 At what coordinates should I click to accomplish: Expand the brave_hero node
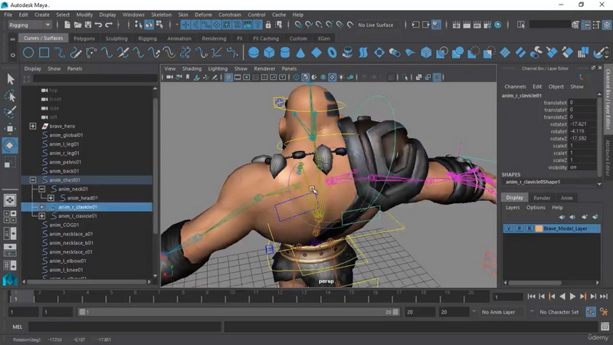pyautogui.click(x=33, y=126)
